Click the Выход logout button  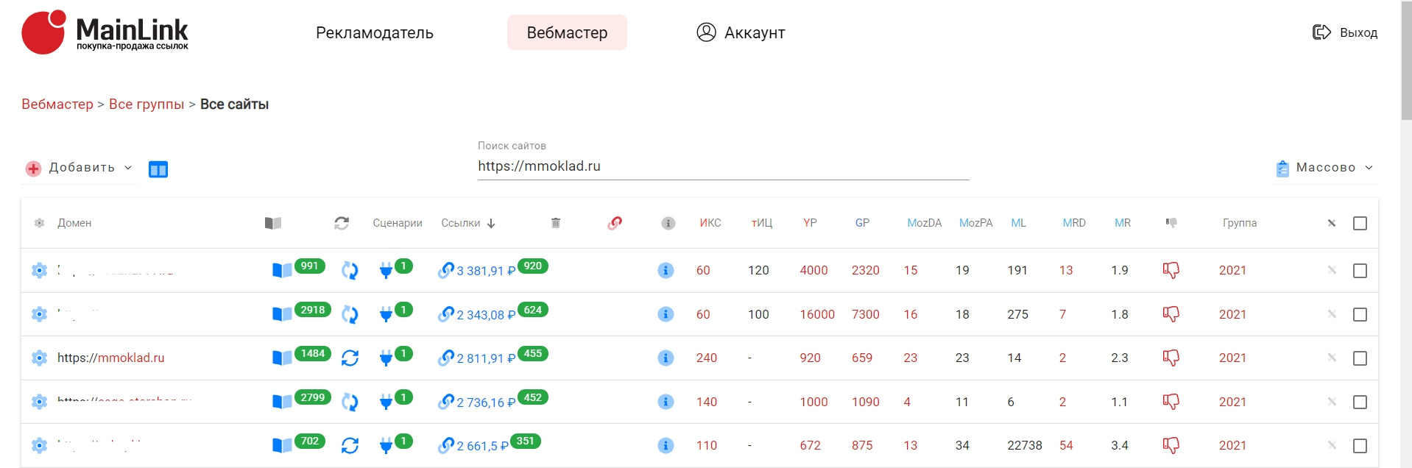pyautogui.click(x=1345, y=32)
